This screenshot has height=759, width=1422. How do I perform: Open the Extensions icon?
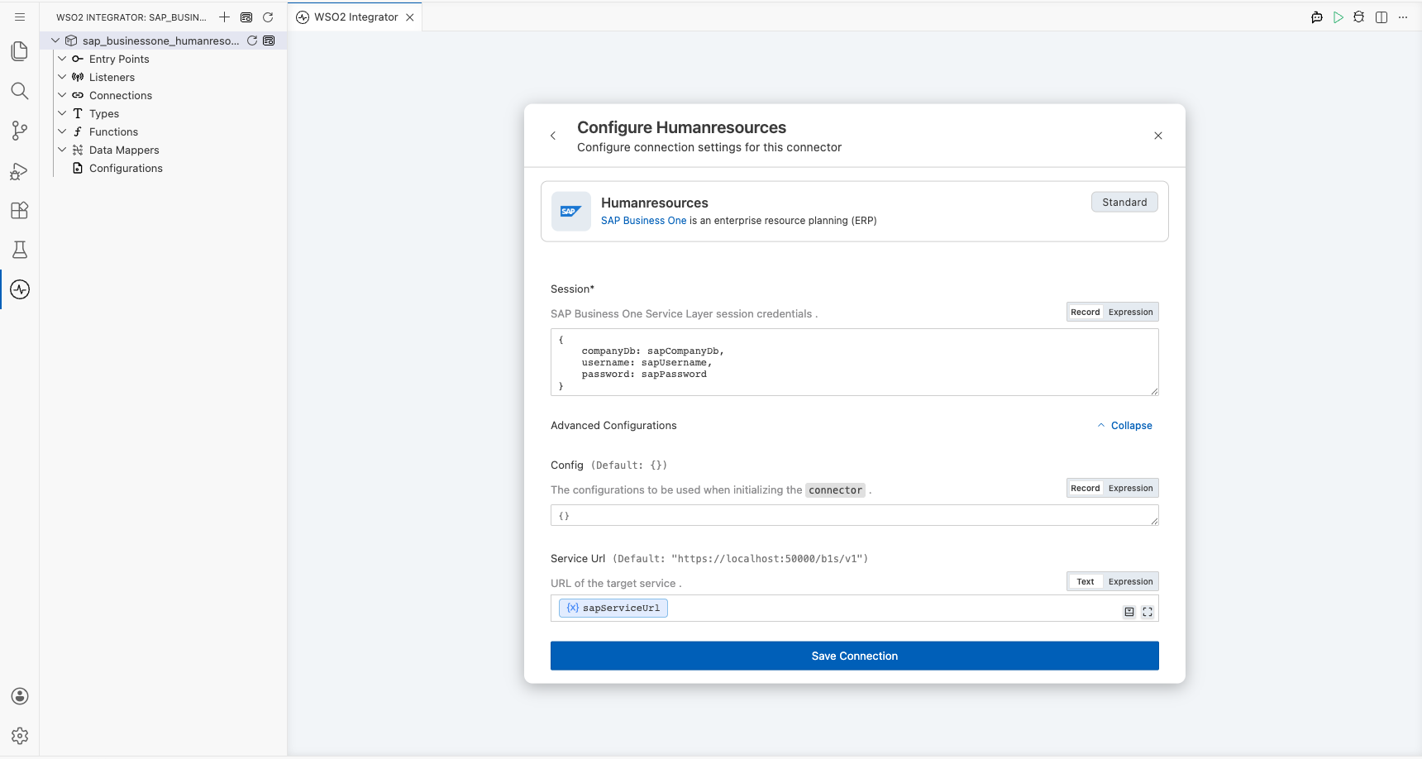coord(20,210)
